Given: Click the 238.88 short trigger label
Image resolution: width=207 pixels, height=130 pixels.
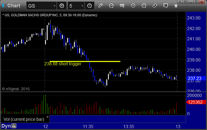Looking at the screenshot, I should (63, 64).
